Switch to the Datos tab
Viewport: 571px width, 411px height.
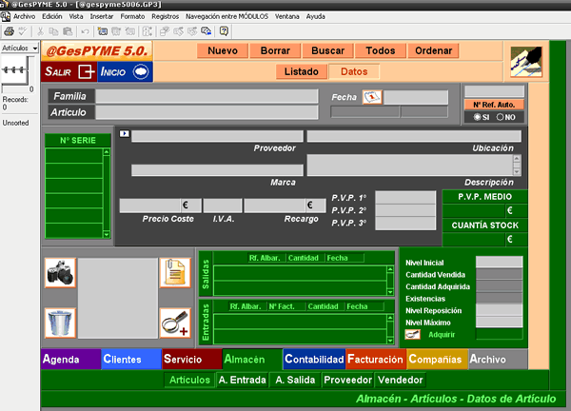tap(354, 71)
